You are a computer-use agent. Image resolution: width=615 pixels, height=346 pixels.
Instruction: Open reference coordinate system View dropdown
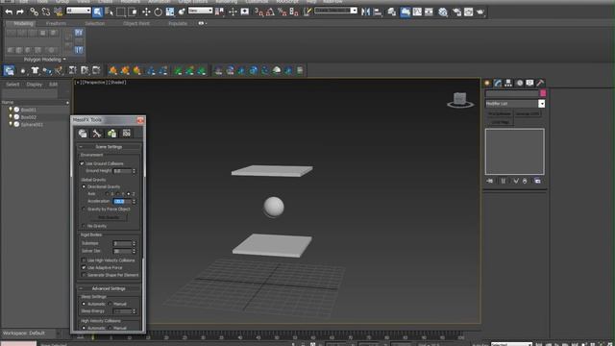pos(200,11)
